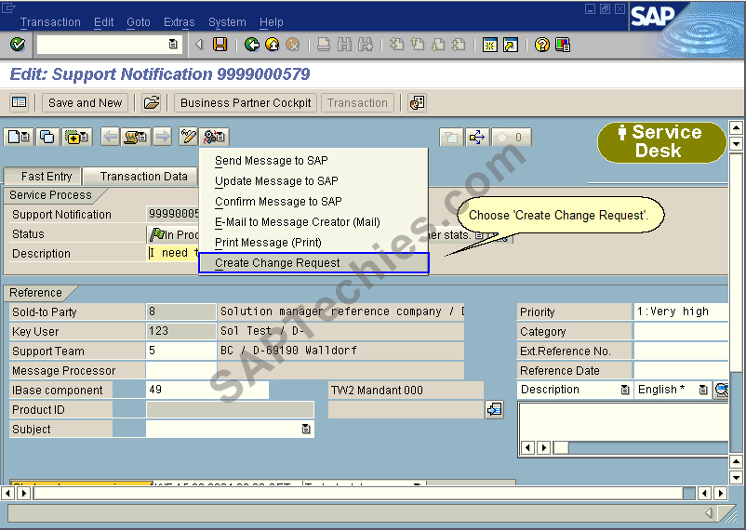This screenshot has width=746, height=530.
Task: Click the Business Partner Cockpit button
Action: [246, 103]
